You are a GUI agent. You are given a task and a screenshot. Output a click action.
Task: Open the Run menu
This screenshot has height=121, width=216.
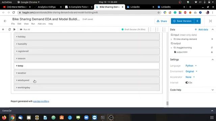33,24
